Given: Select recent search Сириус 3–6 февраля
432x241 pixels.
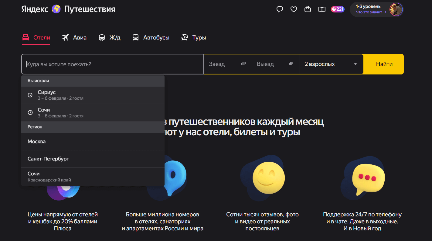Looking at the screenshot, I should point(93,95).
